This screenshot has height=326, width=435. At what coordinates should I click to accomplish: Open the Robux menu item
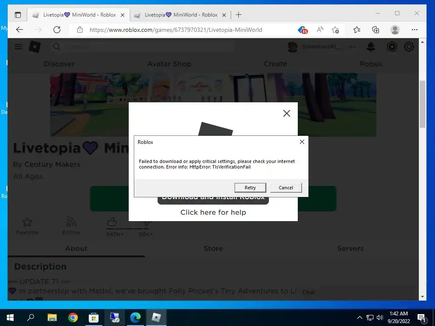(371, 64)
